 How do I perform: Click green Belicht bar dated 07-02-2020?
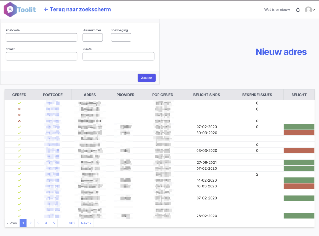[299, 127]
